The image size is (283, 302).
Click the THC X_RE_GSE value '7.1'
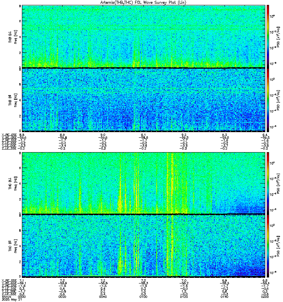[x=22, y=280]
